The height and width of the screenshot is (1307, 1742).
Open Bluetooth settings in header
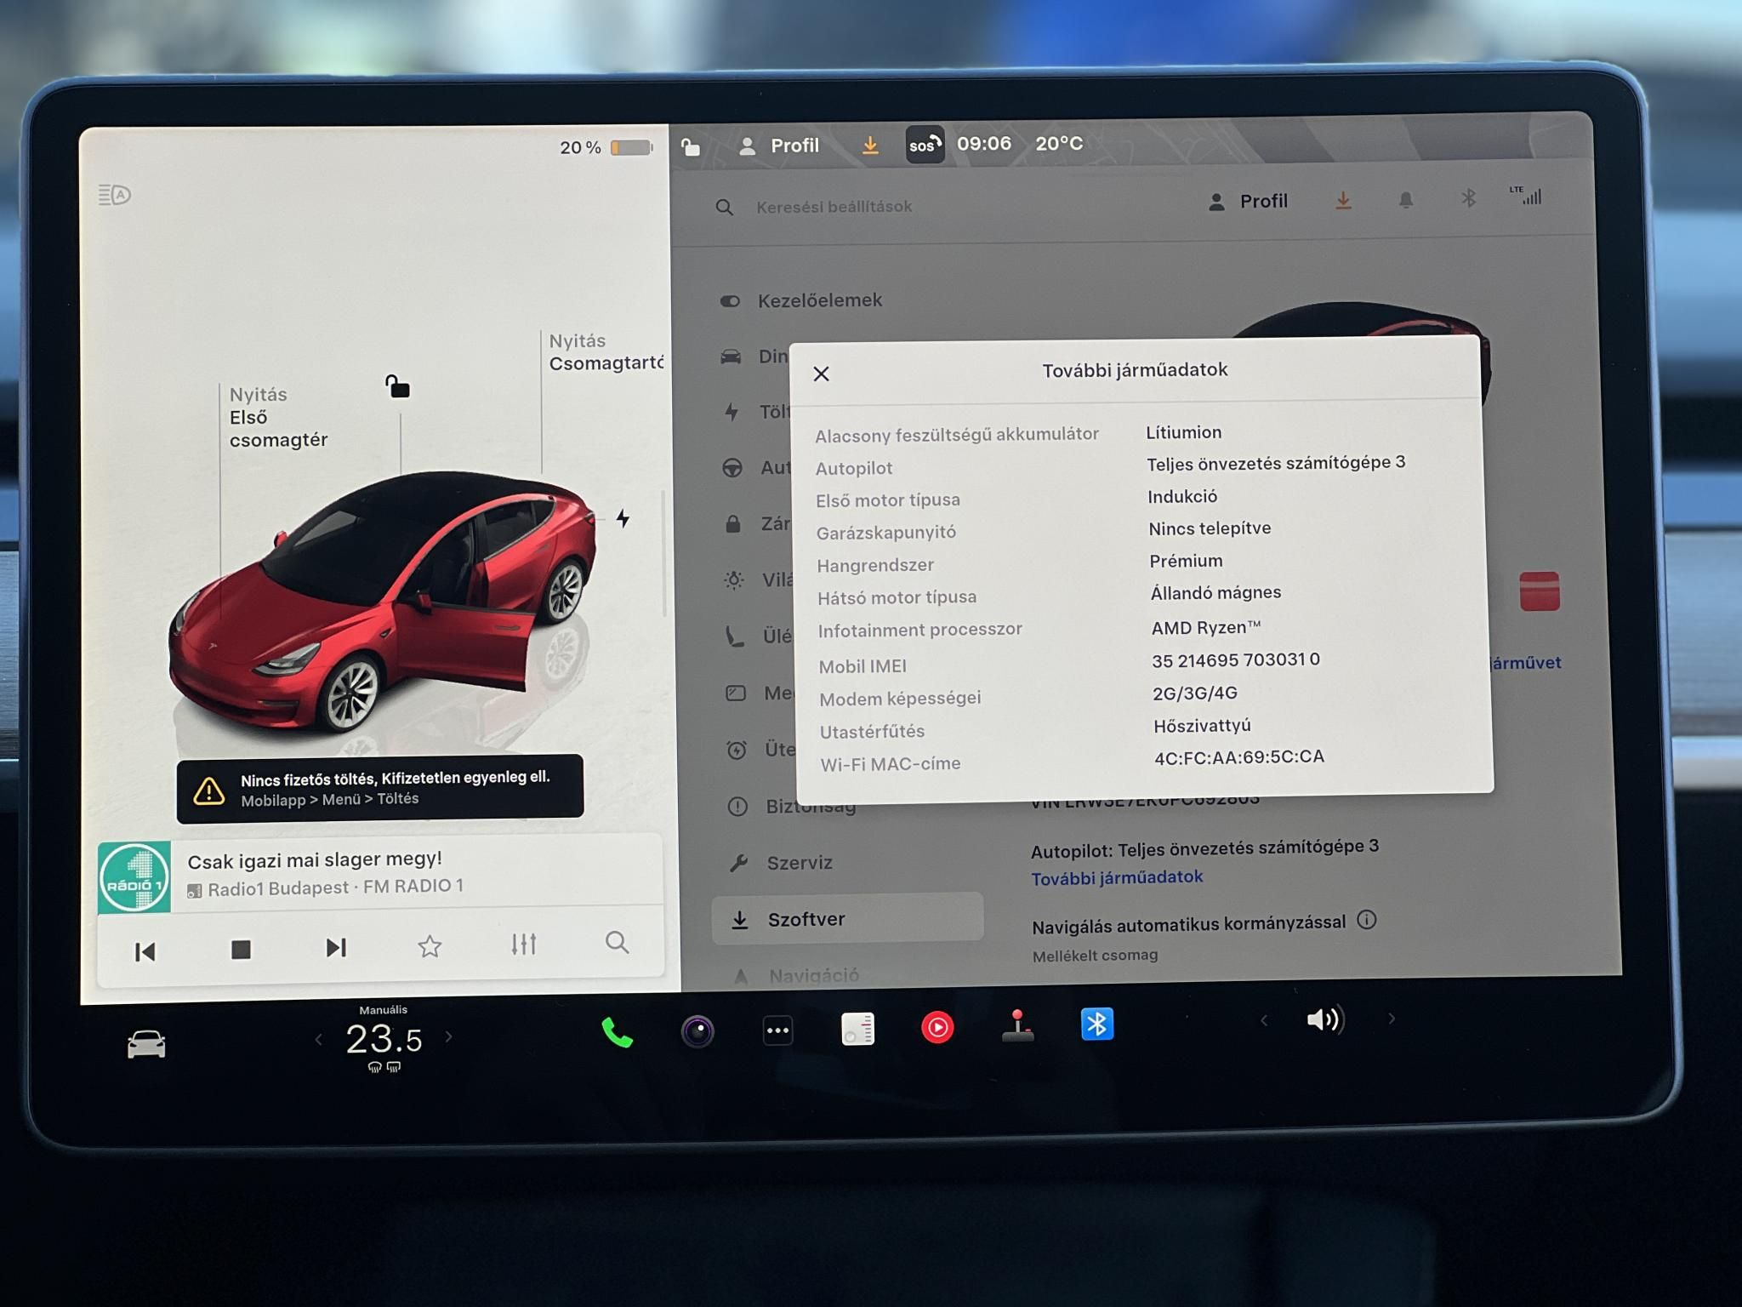1468,198
